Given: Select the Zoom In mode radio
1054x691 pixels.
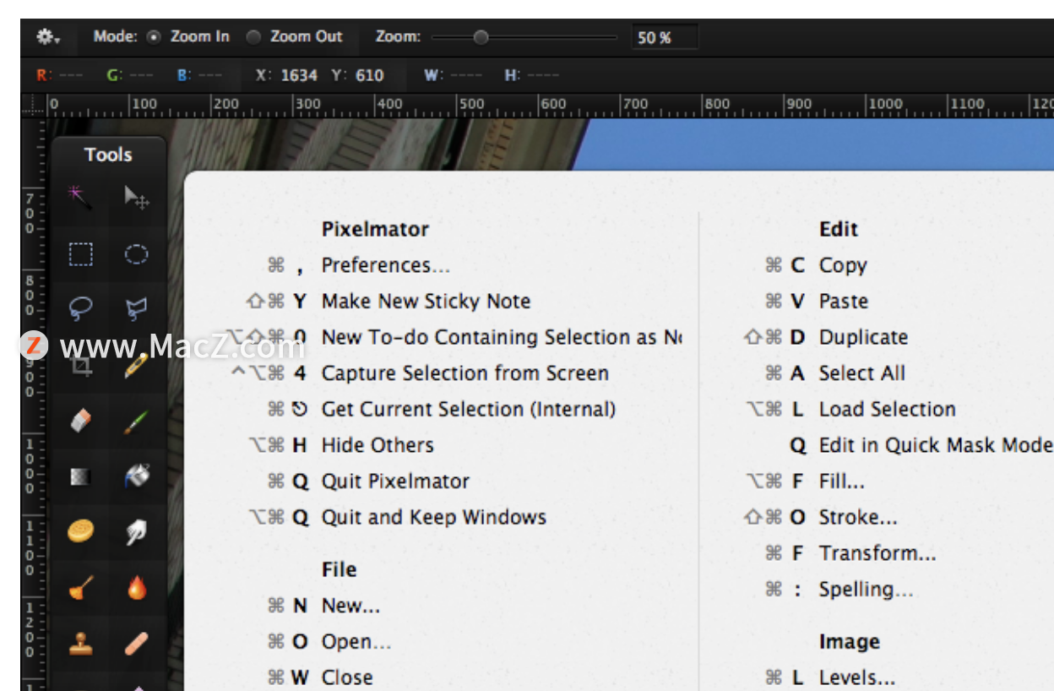Looking at the screenshot, I should coord(154,37).
